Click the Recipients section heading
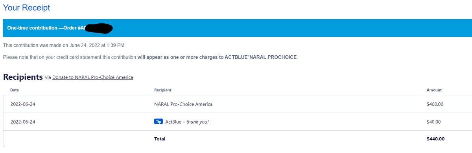The image size is (472, 153). point(23,77)
